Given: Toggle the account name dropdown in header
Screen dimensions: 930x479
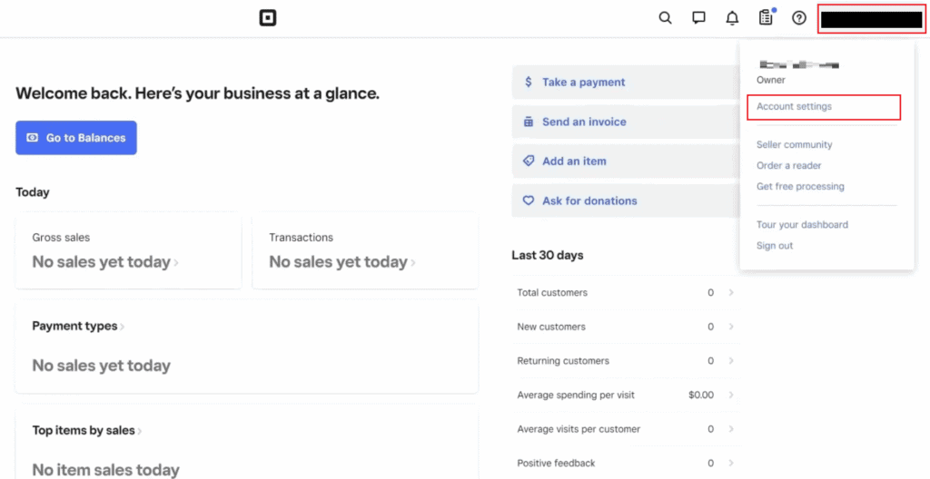Looking at the screenshot, I should (x=872, y=19).
